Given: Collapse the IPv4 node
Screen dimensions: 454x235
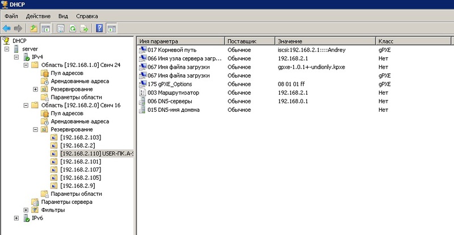Looking at the screenshot, I should (16, 57).
